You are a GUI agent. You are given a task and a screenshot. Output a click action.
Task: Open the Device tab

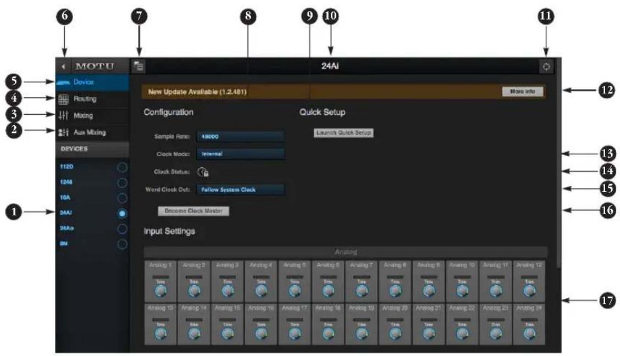(x=92, y=82)
